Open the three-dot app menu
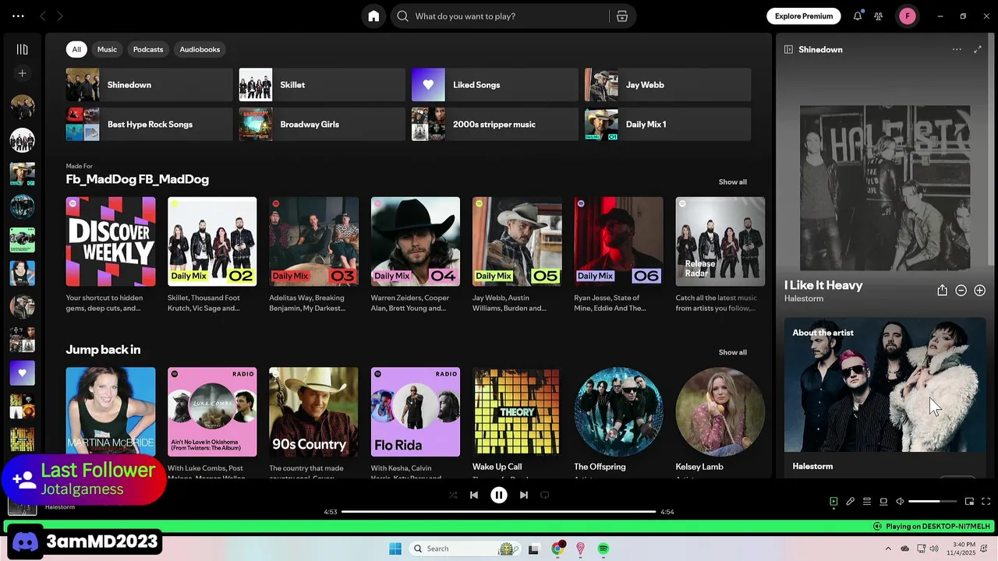Screen dimensions: 998x561 coord(18,16)
